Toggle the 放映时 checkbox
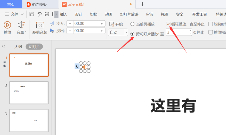Viewport: 226px width, 135px height. click(211, 24)
